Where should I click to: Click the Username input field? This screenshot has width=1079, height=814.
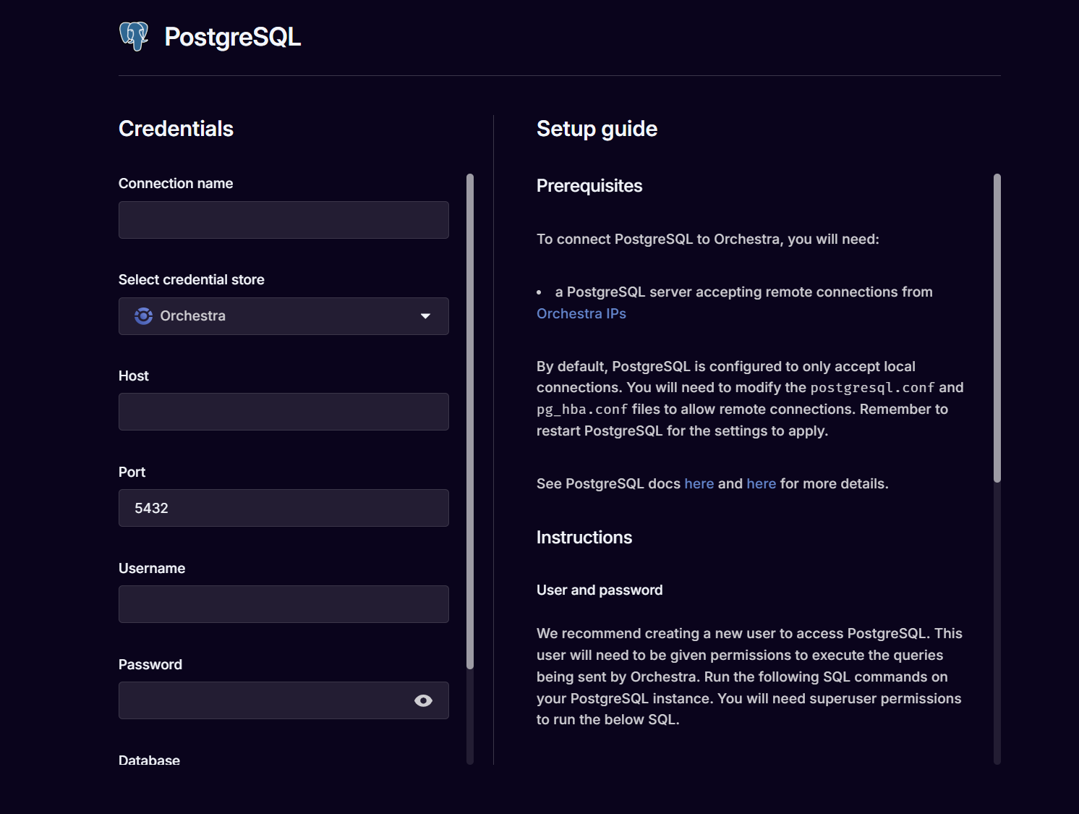click(283, 604)
